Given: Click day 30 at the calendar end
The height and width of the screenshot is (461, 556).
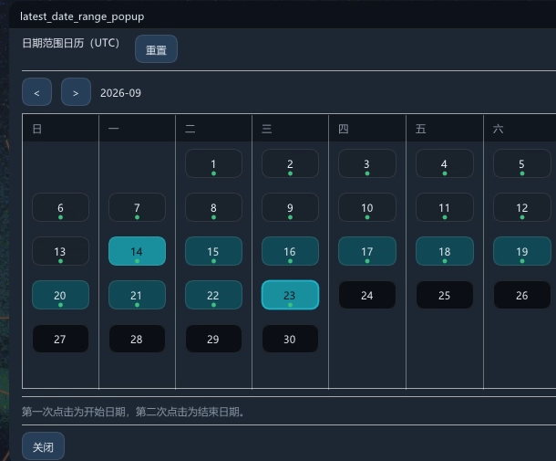Looking at the screenshot, I should coord(290,339).
